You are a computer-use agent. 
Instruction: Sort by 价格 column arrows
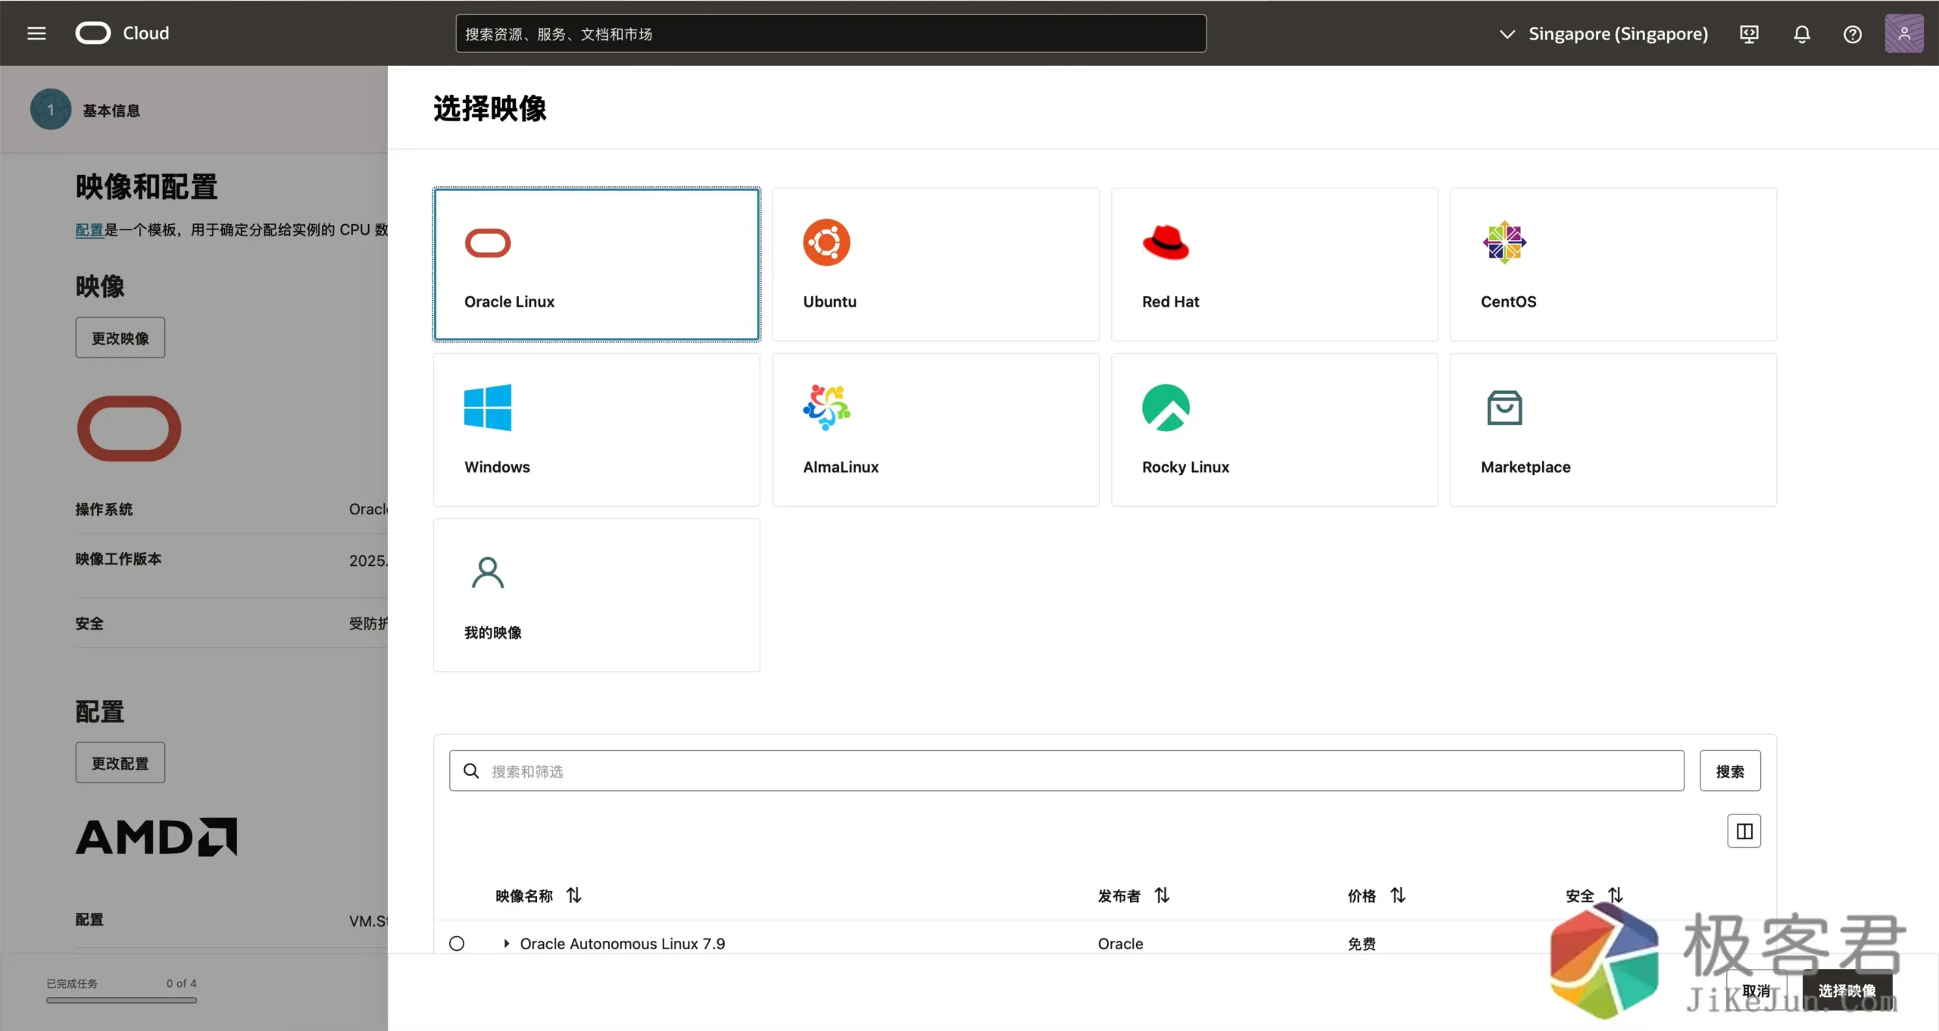(x=1398, y=895)
